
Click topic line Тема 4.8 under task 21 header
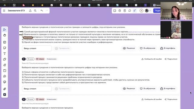tap(35, 63)
